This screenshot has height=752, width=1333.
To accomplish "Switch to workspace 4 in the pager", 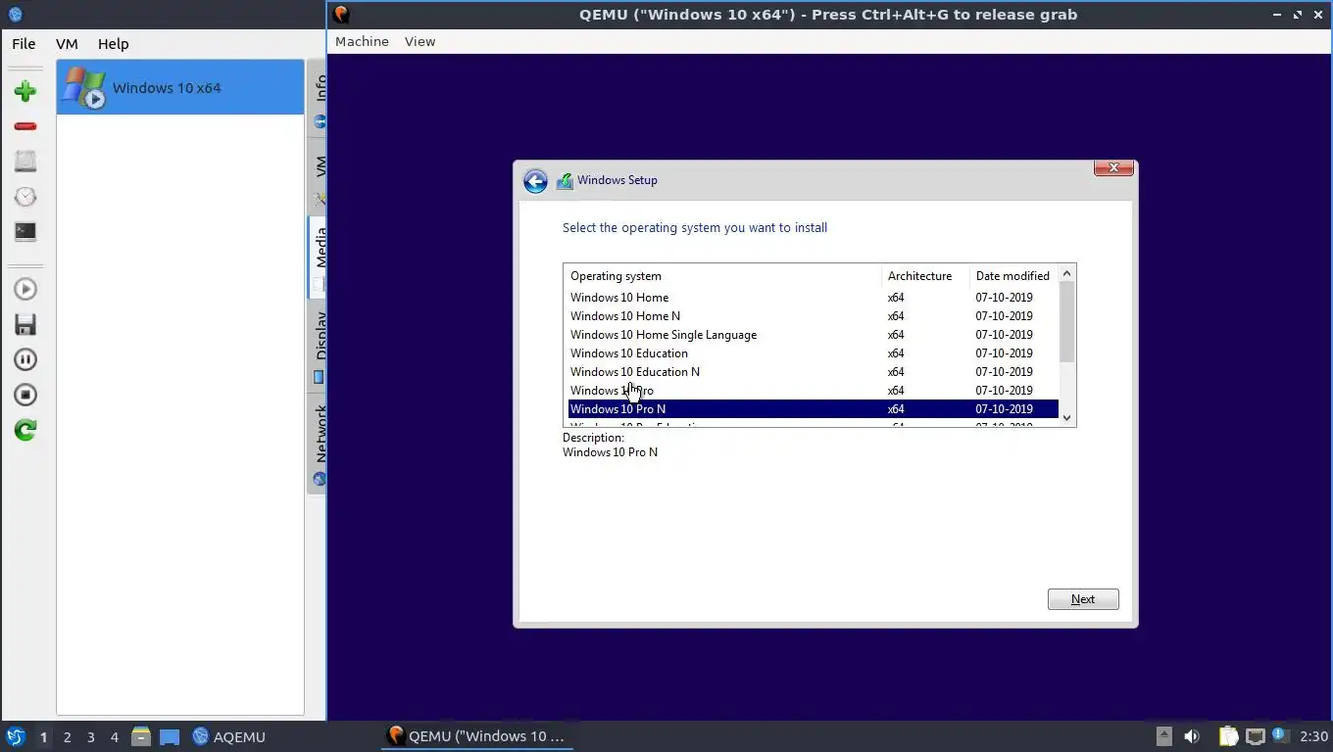I will click(x=115, y=737).
